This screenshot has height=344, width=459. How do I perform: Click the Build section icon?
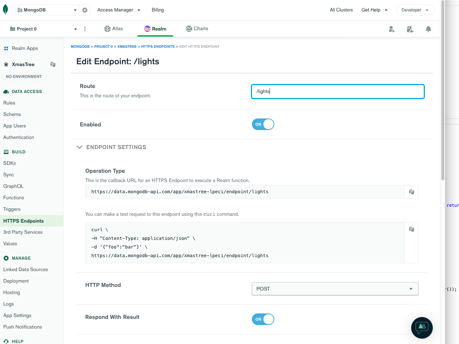coord(6,152)
